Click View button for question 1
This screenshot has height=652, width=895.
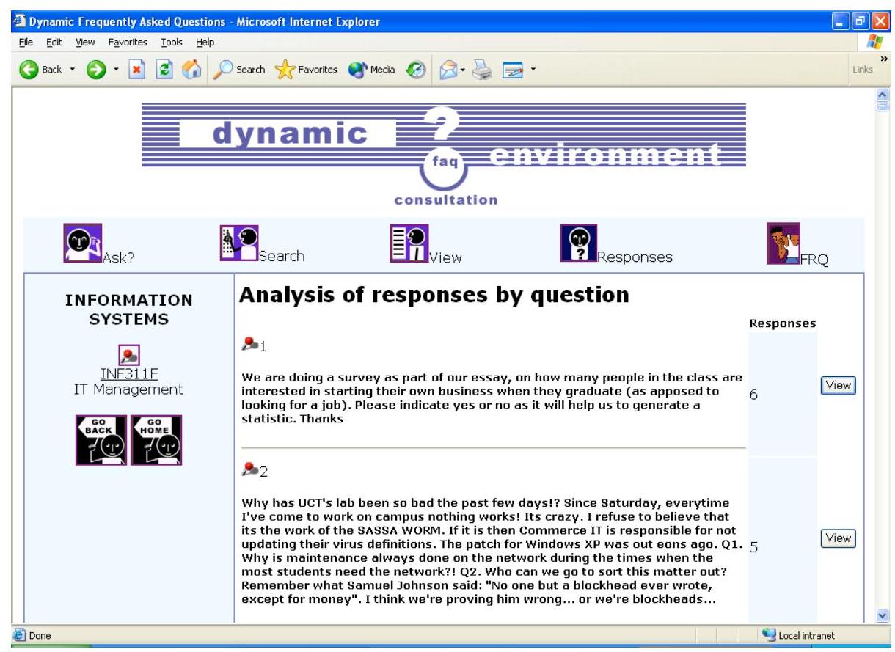[x=838, y=385]
